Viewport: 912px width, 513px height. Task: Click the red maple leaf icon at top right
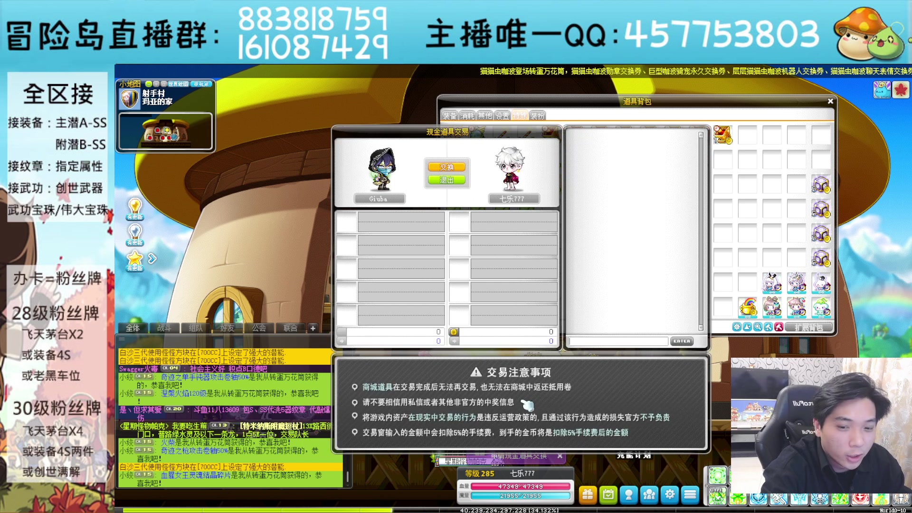point(901,90)
